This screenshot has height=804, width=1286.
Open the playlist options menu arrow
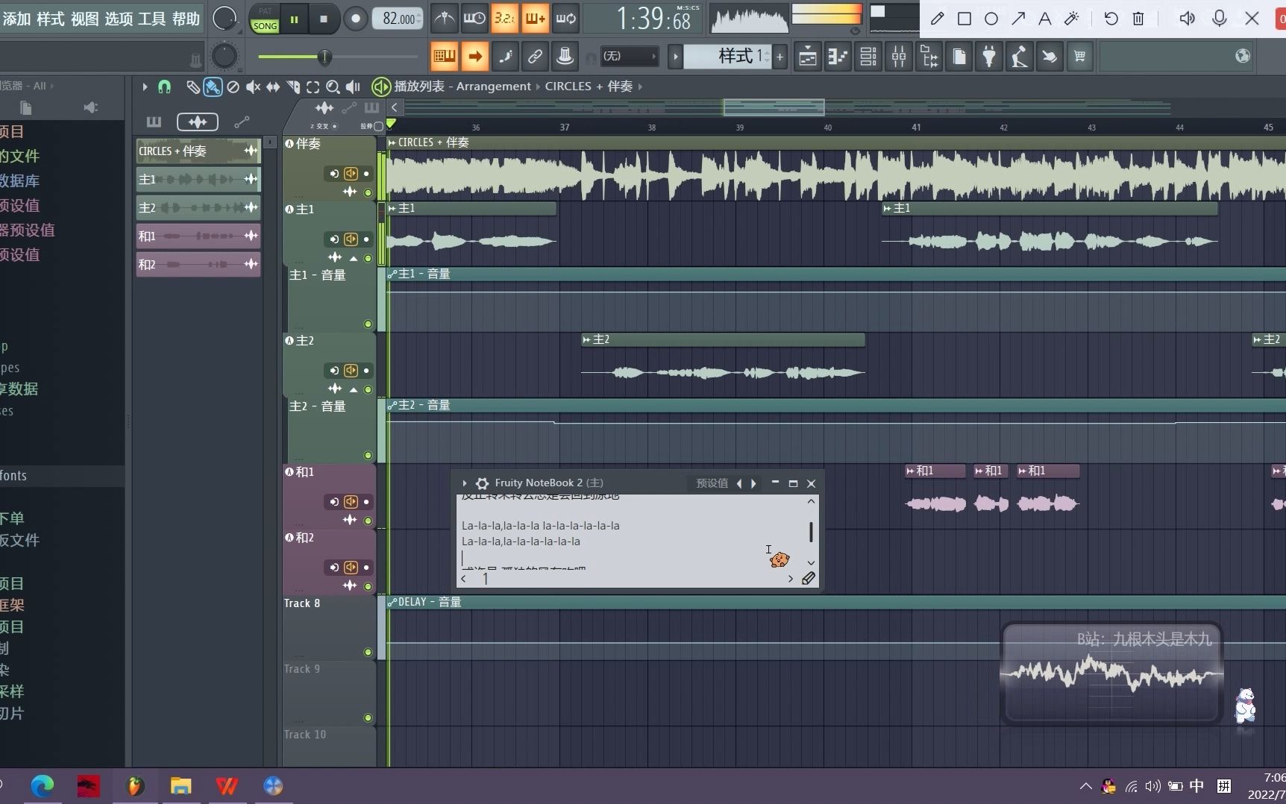click(145, 87)
